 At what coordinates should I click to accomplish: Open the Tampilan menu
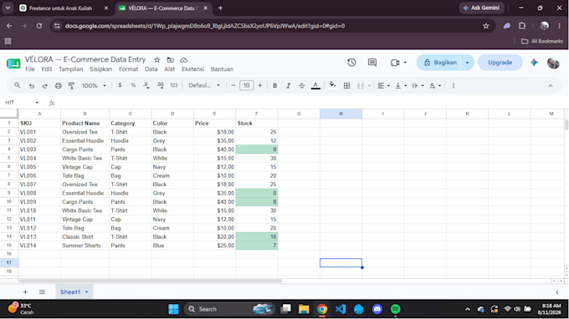tap(71, 69)
